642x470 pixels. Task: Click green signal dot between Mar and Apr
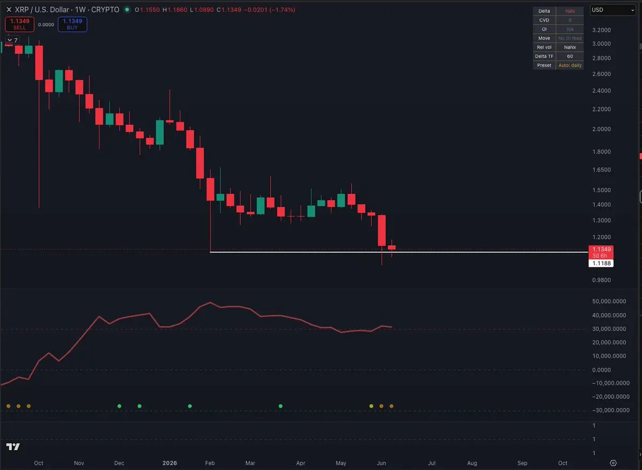pos(280,406)
